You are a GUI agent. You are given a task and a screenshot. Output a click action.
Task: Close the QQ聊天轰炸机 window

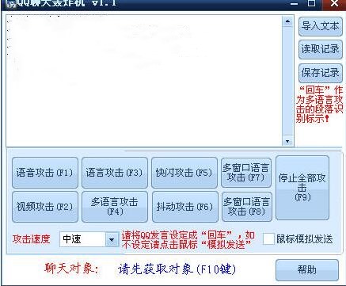pyautogui.click(x=334, y=3)
